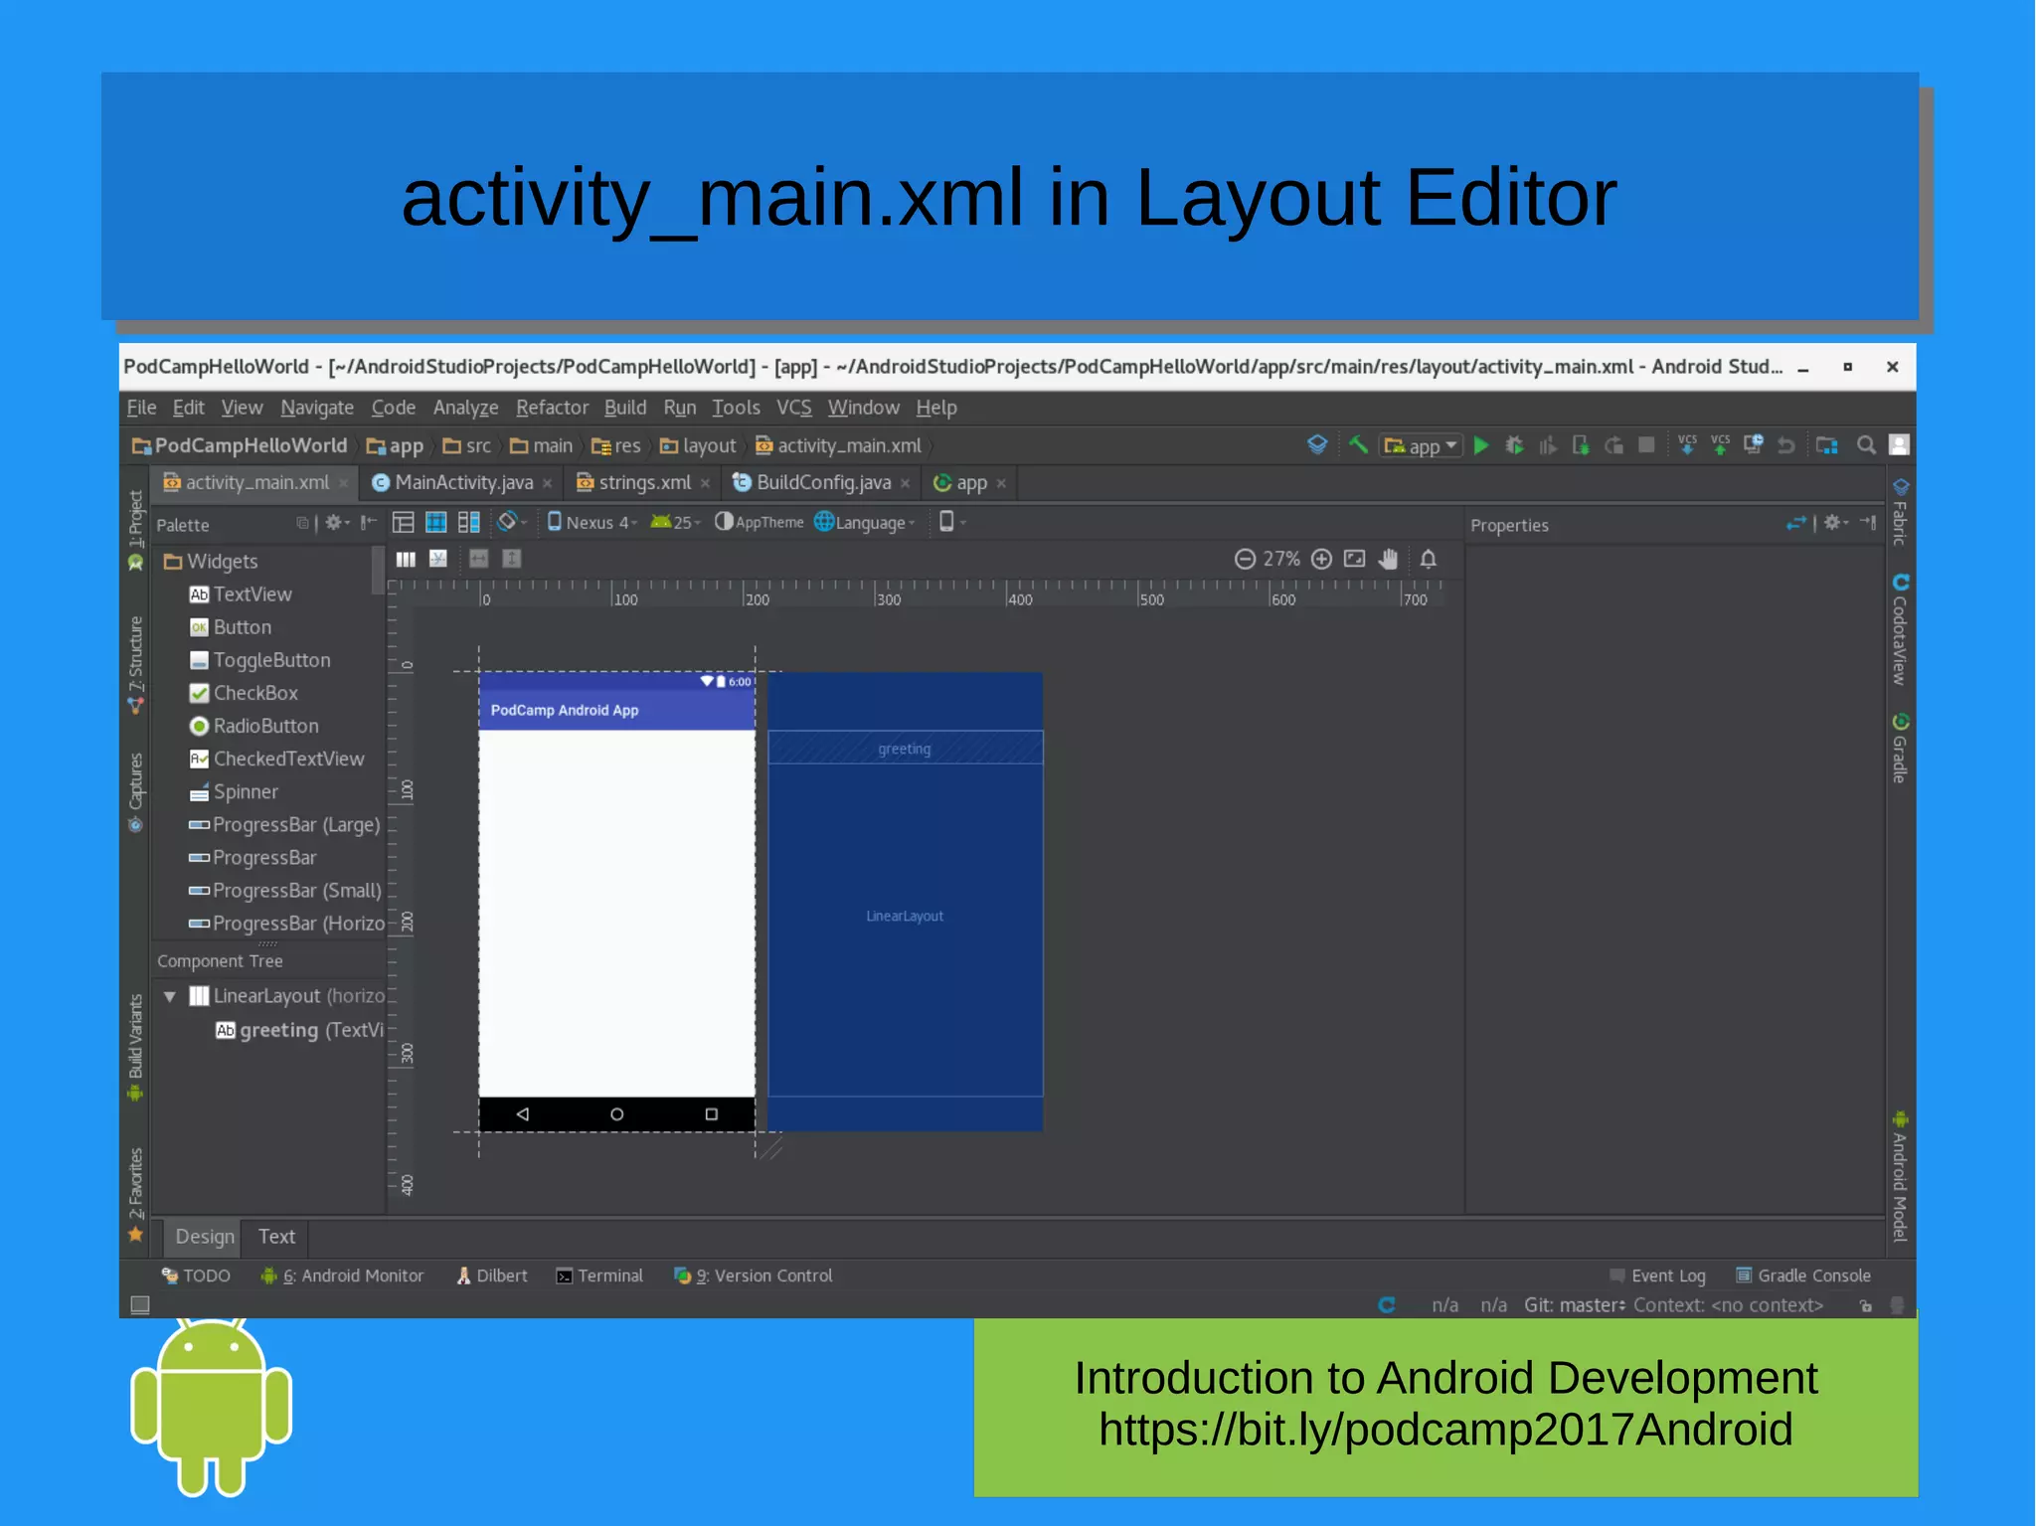Open the Palette settings gear dropdown
The height and width of the screenshot is (1526, 2036).
click(x=337, y=523)
